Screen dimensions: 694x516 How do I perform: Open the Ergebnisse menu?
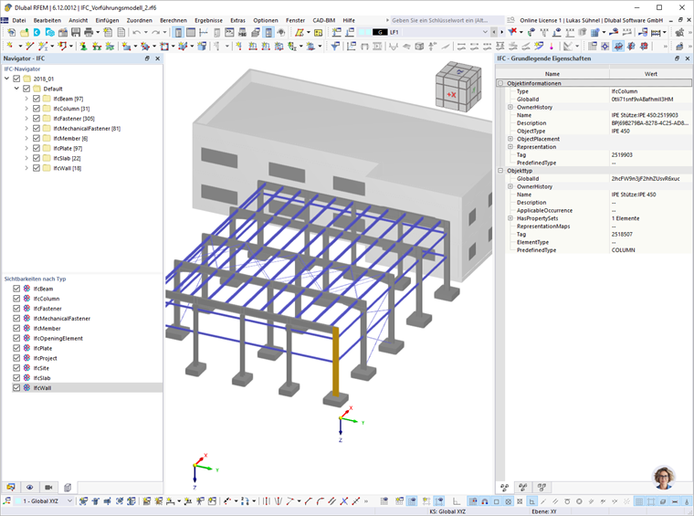(x=208, y=20)
